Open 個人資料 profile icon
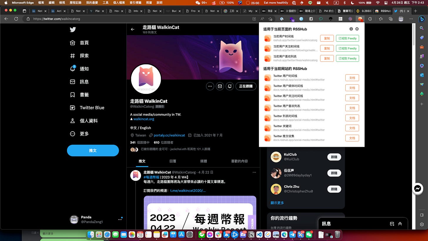This screenshot has width=428, height=241. coord(73,121)
